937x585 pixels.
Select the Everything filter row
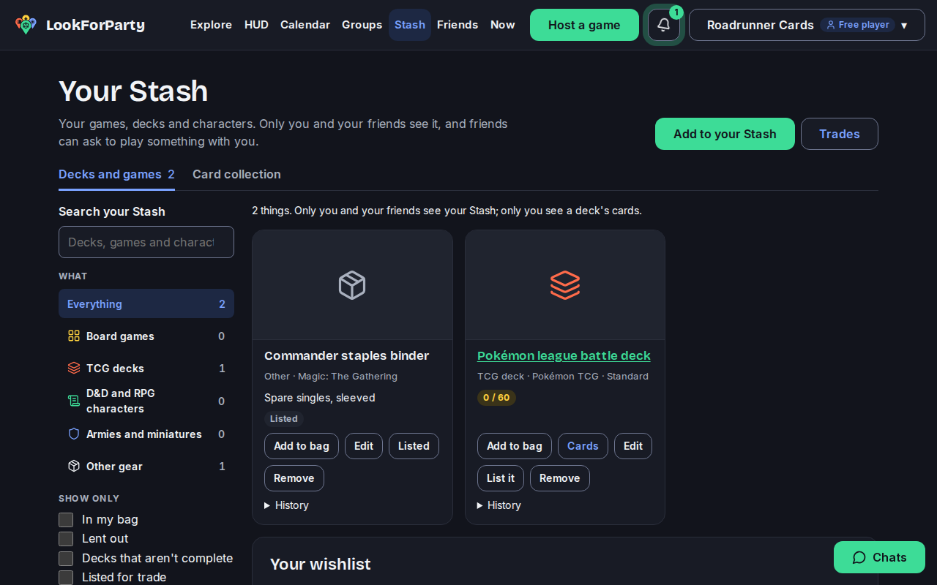[x=146, y=303]
